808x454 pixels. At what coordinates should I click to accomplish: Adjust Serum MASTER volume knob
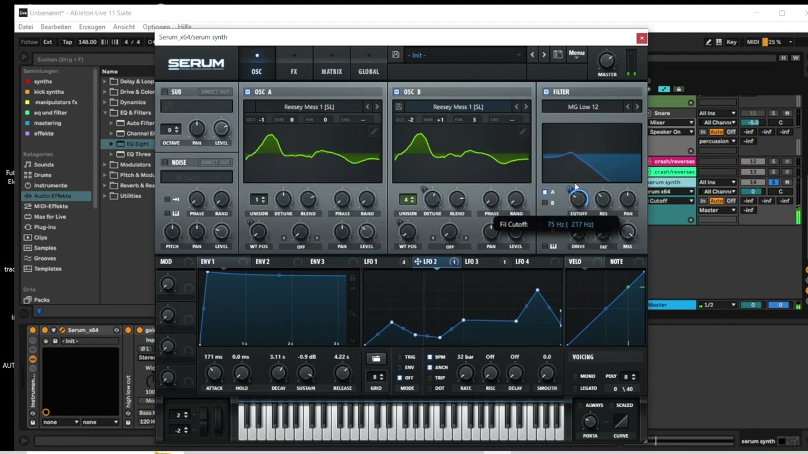point(607,61)
